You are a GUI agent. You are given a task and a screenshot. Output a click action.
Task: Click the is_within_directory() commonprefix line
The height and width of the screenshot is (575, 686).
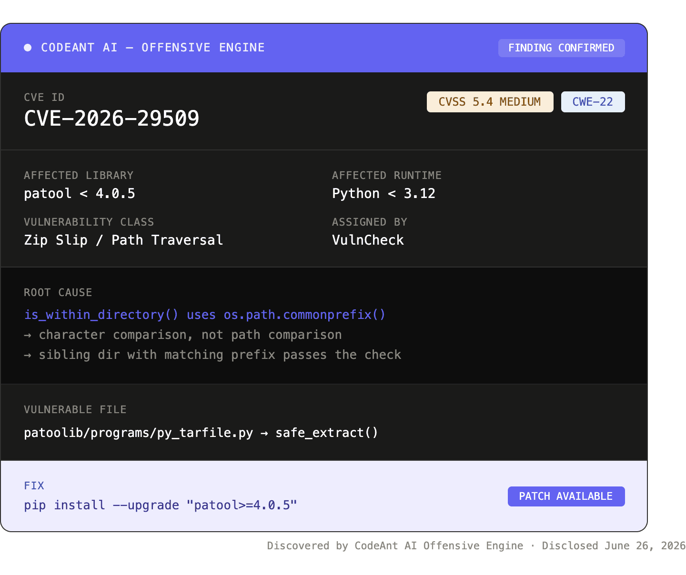205,315
